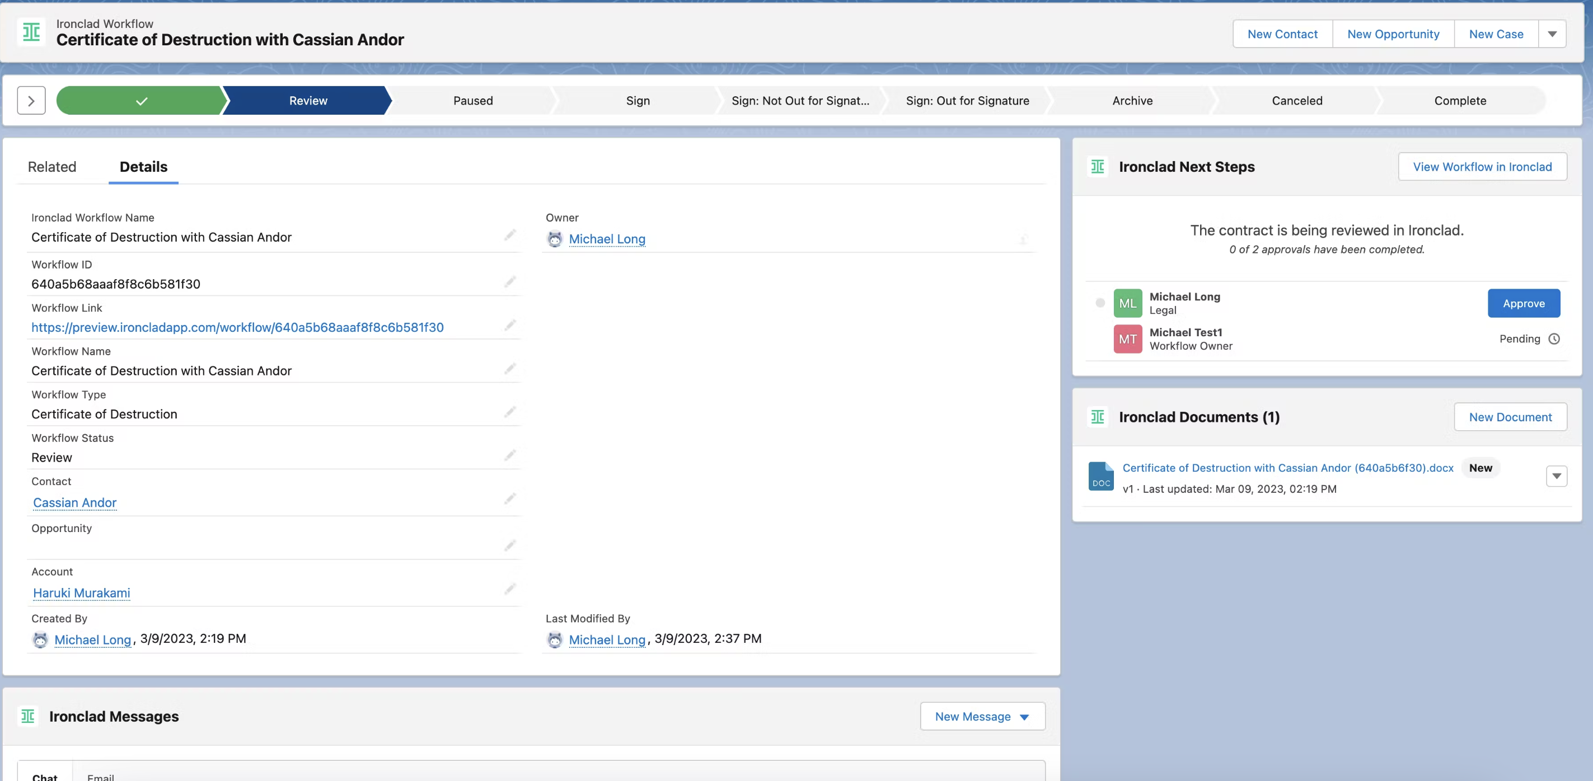Click the Workflow Type value Certificate of Destruction

tap(104, 414)
